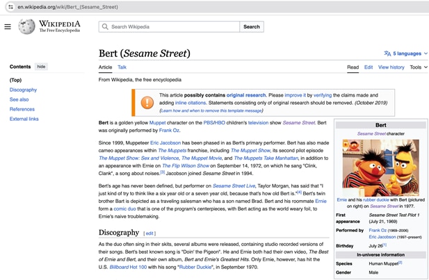Click Birthday citation [1] in infobox
The height and width of the screenshot is (280, 429).
385,245
